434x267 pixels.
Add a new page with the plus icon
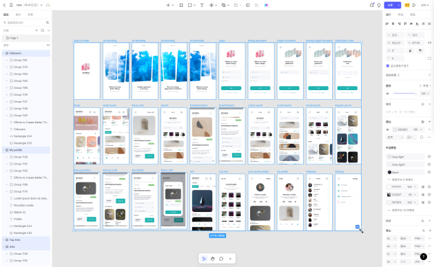[x=37, y=30]
